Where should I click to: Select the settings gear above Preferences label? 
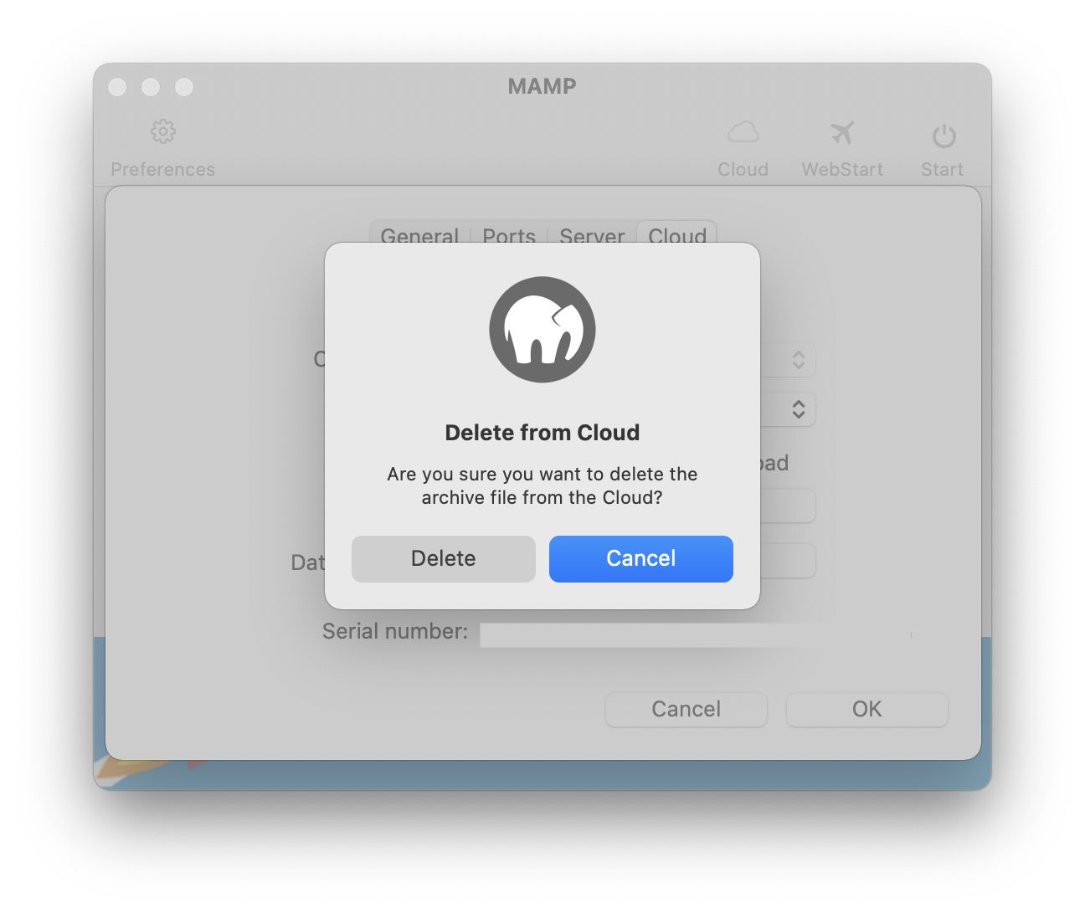pos(163,131)
